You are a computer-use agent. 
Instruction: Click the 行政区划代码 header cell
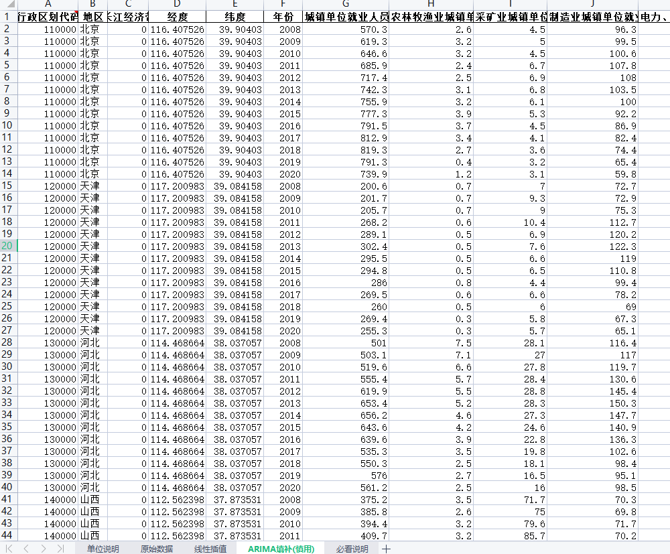pos(48,17)
